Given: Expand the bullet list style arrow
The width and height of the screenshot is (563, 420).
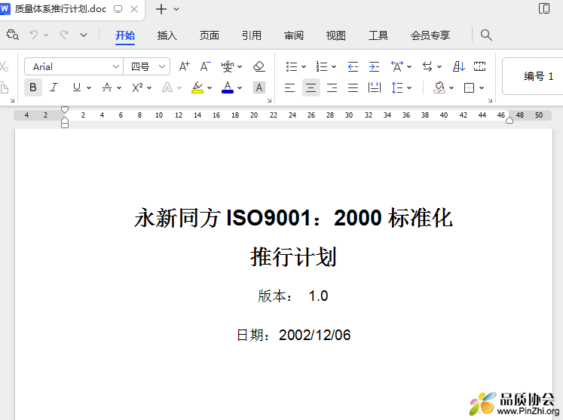Looking at the screenshot, I should coord(304,67).
